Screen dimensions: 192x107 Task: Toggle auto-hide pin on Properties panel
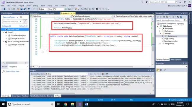tap(183, 63)
